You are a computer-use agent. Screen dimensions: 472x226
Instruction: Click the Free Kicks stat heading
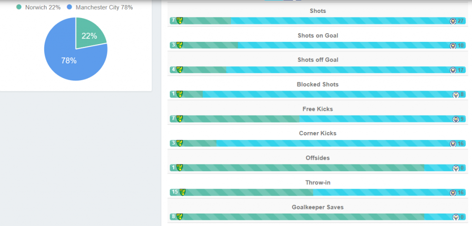point(318,109)
